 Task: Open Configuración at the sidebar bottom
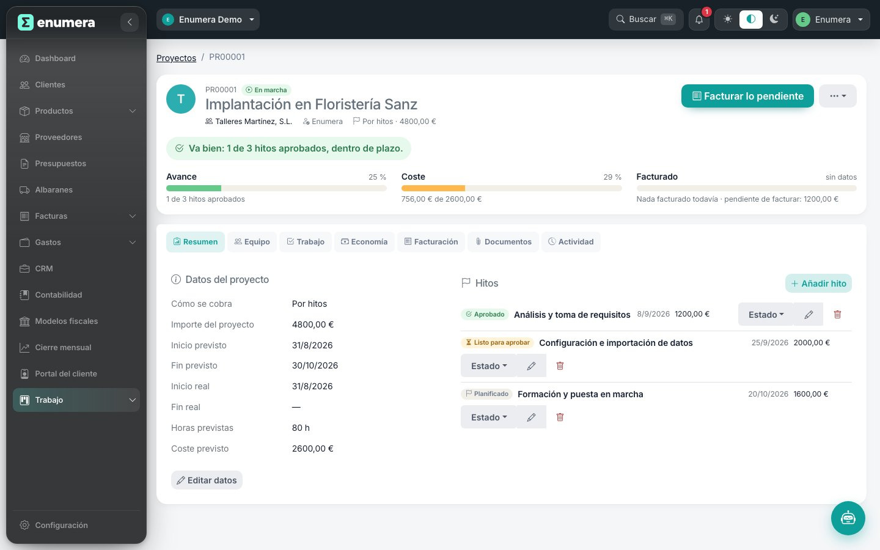pyautogui.click(x=76, y=526)
